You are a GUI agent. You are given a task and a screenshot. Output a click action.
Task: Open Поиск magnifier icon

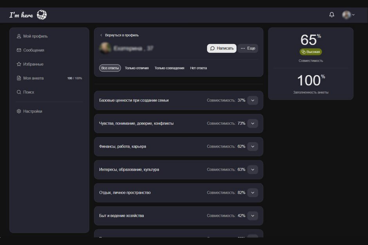pos(19,92)
